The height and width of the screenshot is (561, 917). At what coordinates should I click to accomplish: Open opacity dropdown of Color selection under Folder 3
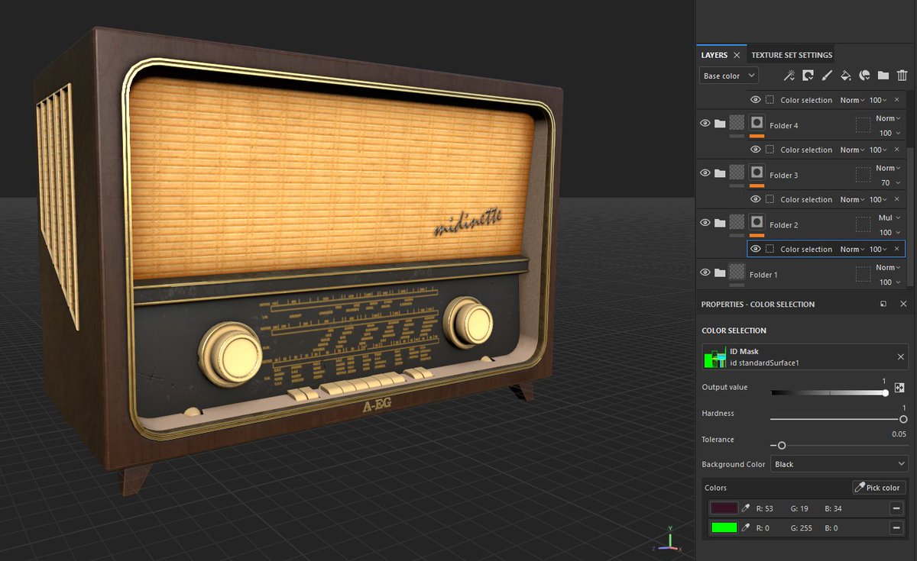tap(878, 200)
